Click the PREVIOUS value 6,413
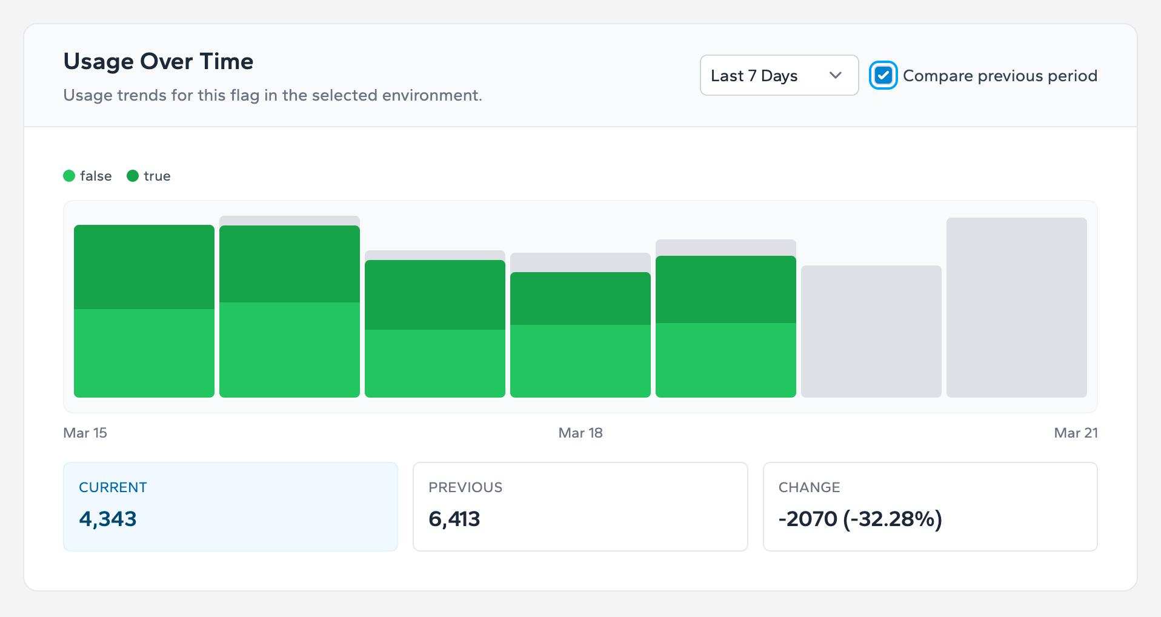1161x617 pixels. tap(454, 519)
